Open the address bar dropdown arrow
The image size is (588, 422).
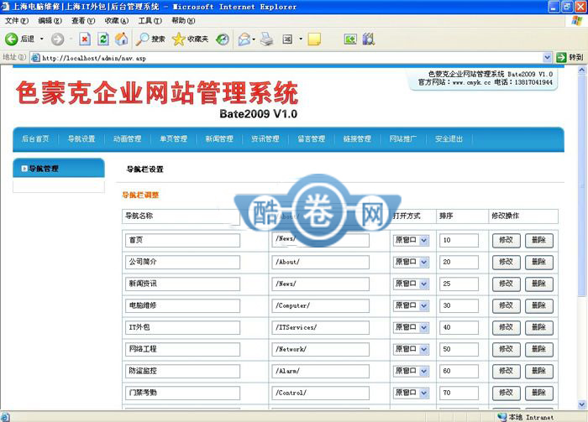pos(547,57)
